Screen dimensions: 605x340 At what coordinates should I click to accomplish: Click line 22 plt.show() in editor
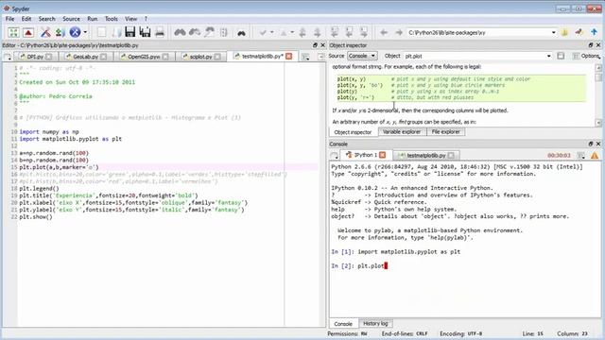tap(36, 217)
